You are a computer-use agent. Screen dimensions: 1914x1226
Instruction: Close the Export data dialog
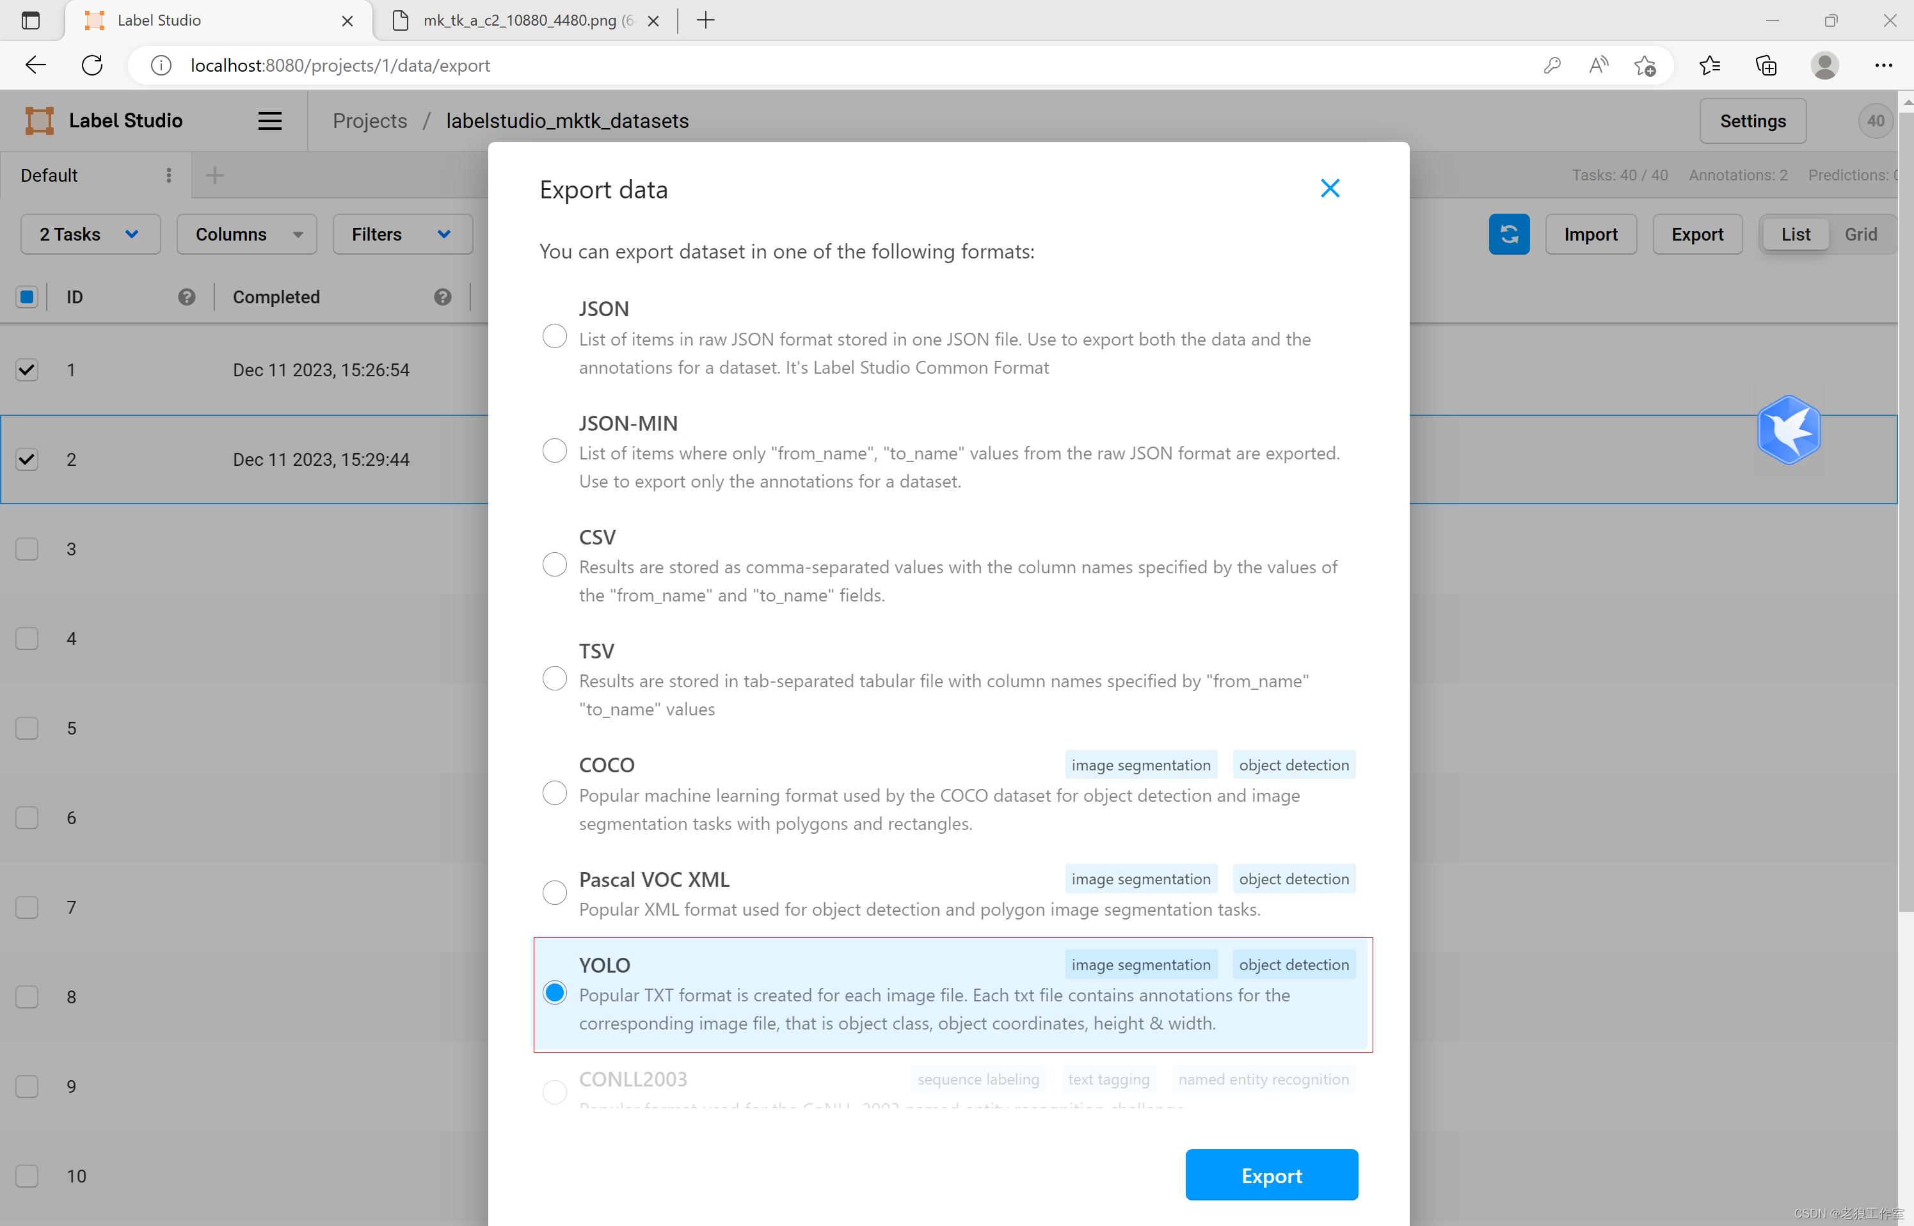(x=1329, y=189)
